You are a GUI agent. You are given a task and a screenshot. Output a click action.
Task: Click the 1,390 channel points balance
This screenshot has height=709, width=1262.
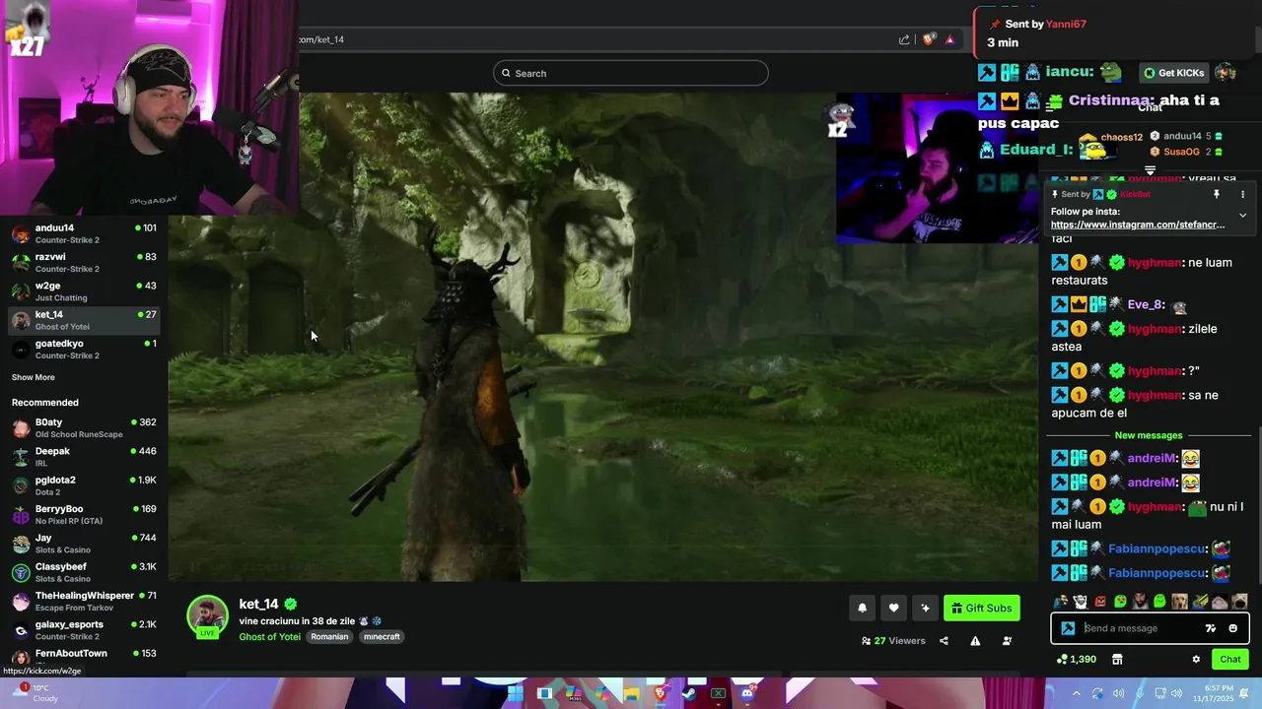(x=1077, y=660)
